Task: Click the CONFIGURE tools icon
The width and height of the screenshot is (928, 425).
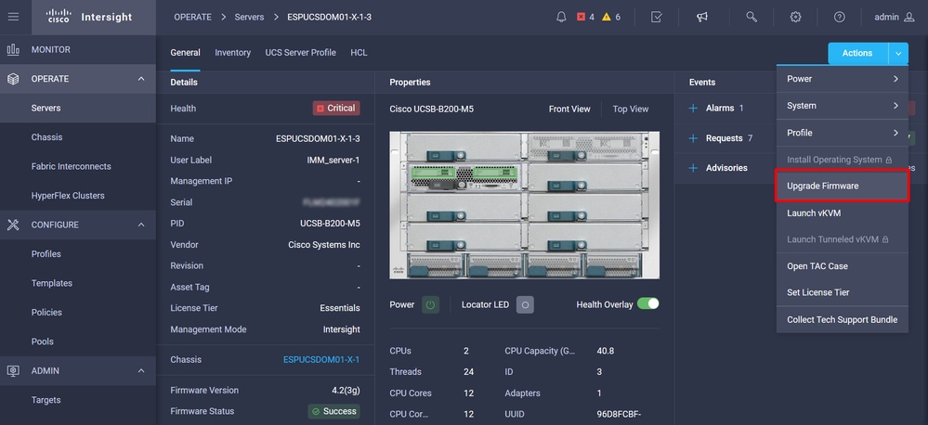Action: 13,225
